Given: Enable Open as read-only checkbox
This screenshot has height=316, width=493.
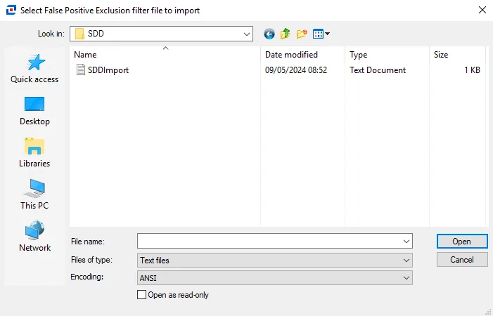Looking at the screenshot, I should tap(141, 295).
